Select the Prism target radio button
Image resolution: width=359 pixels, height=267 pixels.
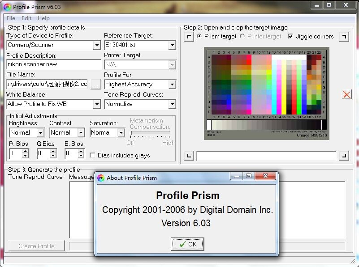click(199, 36)
